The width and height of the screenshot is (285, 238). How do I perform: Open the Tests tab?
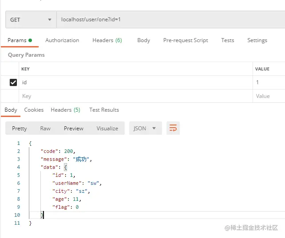click(x=228, y=40)
